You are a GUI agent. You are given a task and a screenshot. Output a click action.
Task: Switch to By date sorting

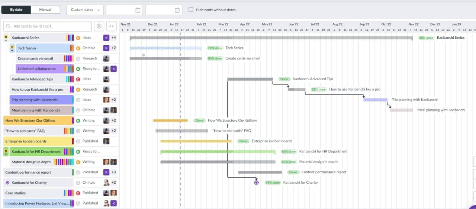[16, 10]
